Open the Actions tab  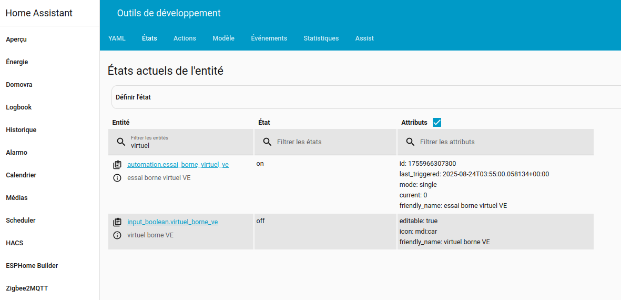(x=185, y=38)
